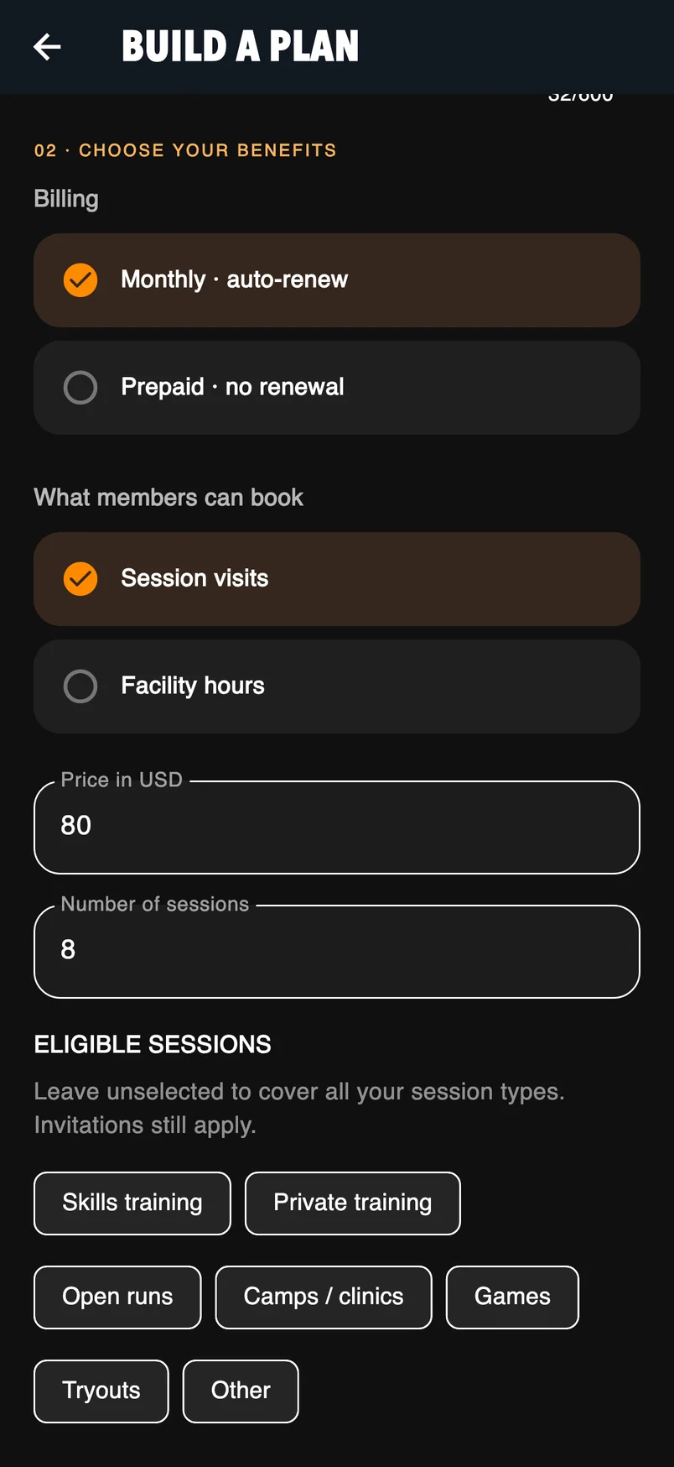Pick the Games session type
This screenshot has width=674, height=1467.
512,1297
